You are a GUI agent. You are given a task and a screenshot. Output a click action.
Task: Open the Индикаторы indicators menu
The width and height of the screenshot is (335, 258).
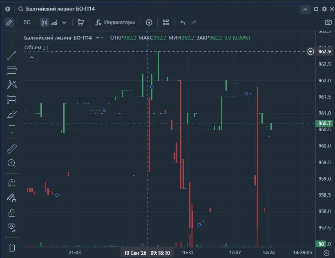point(115,22)
